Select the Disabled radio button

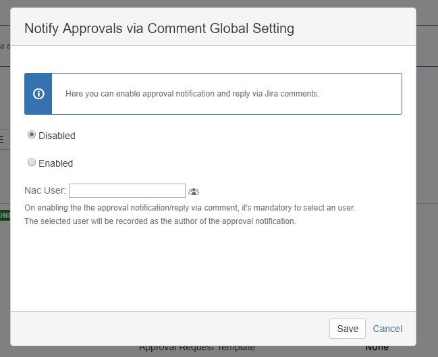[32, 135]
